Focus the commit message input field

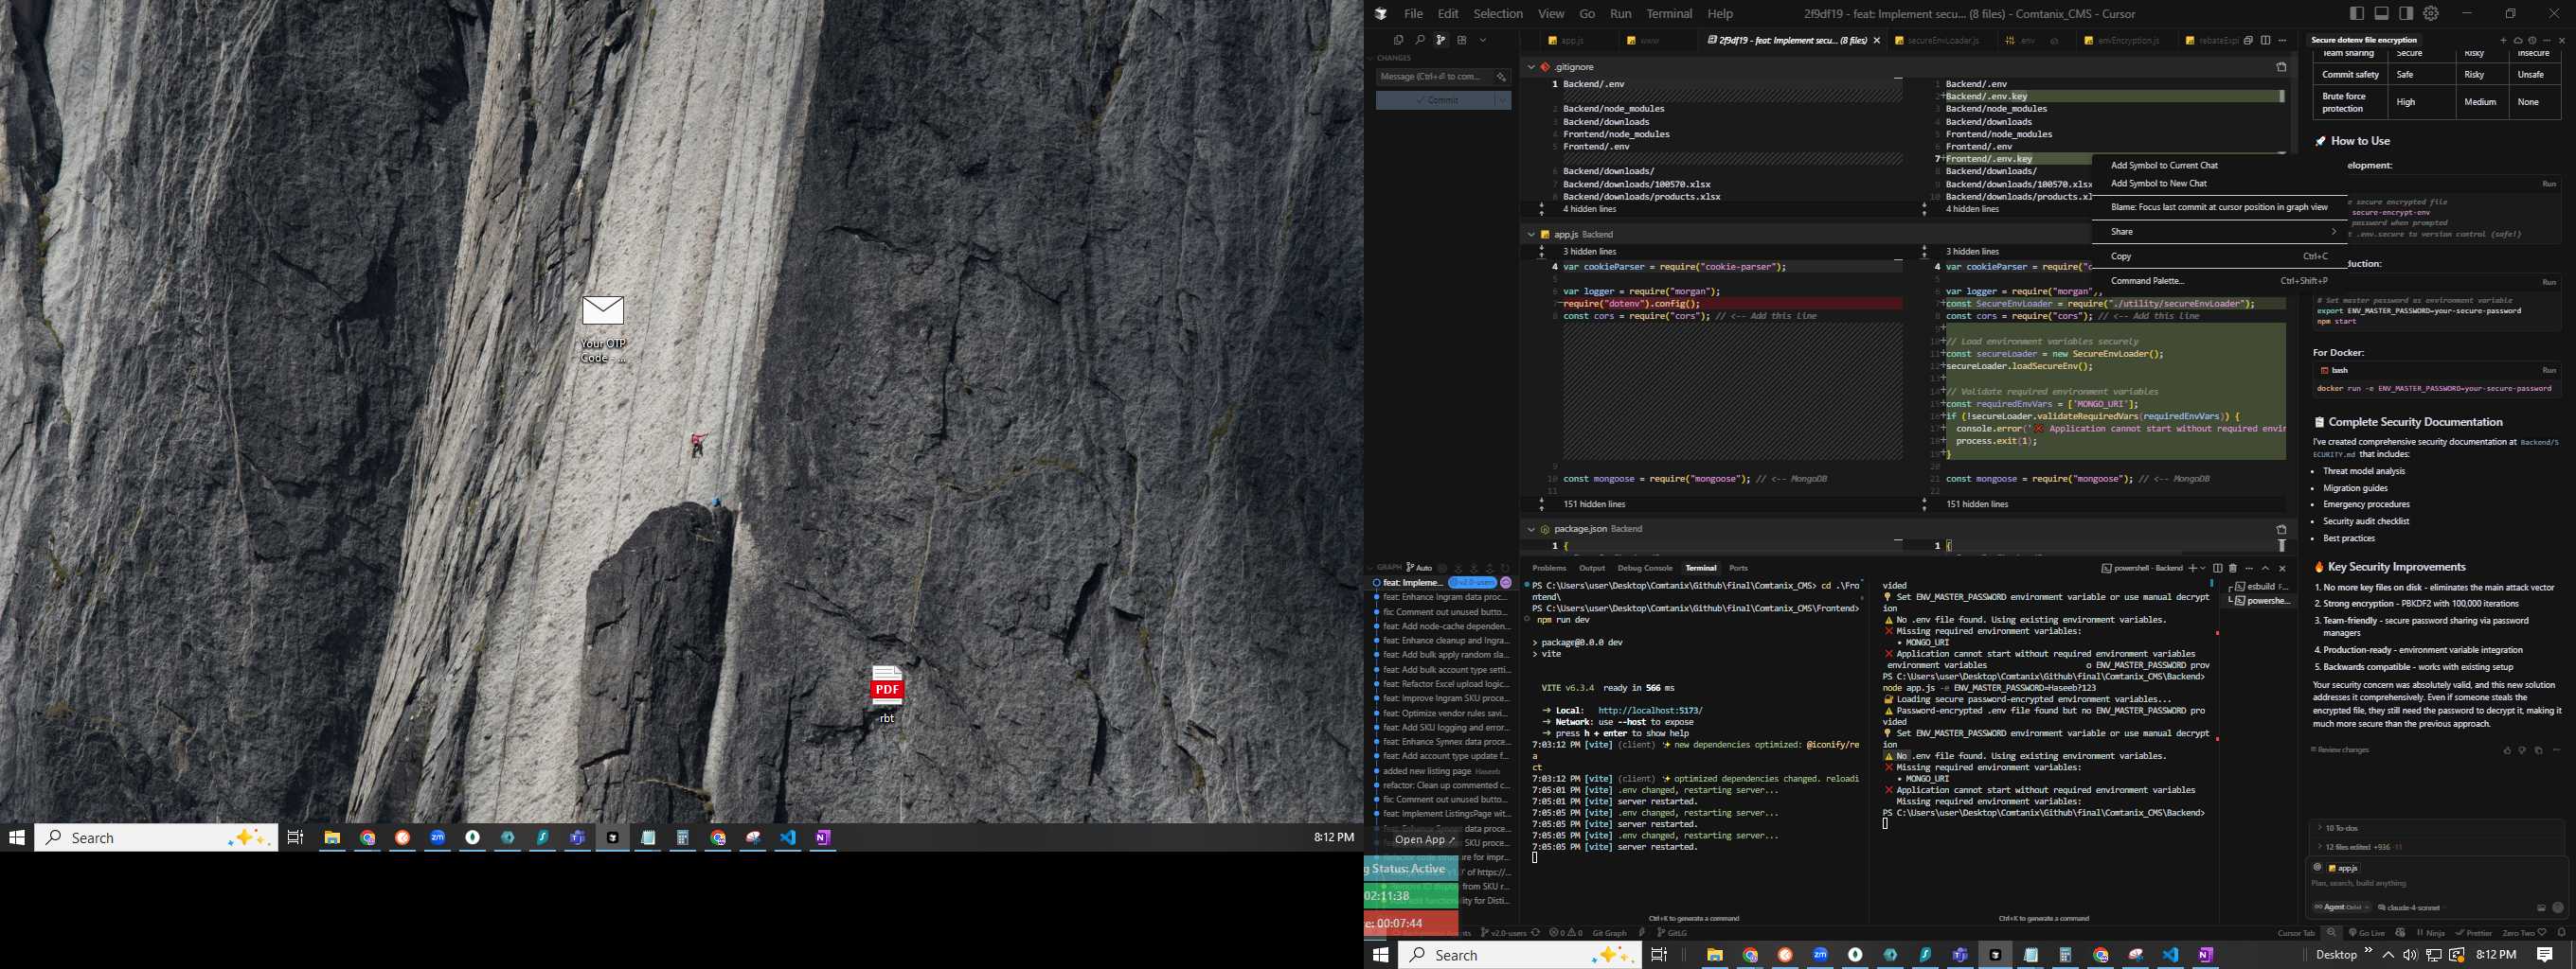1435,77
